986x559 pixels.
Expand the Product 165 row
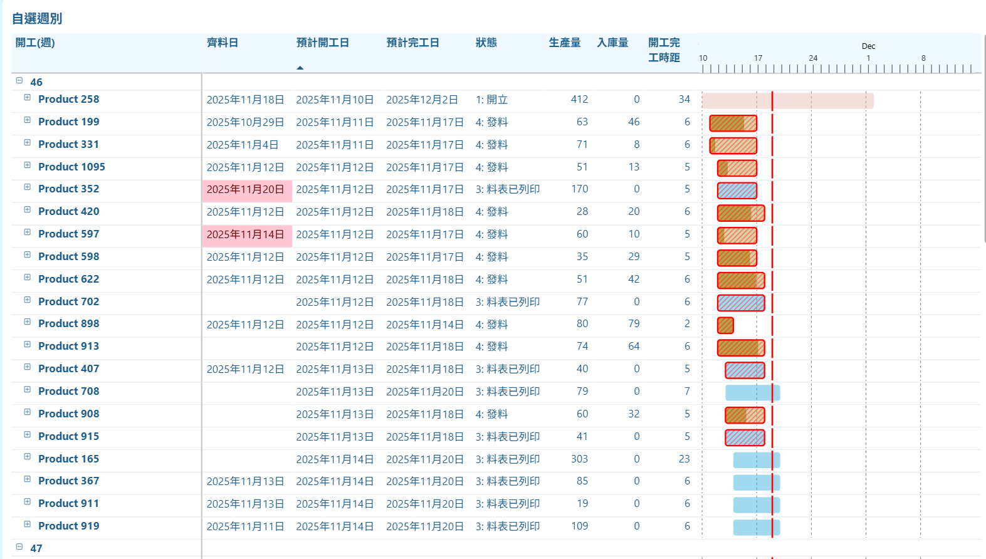(x=28, y=457)
